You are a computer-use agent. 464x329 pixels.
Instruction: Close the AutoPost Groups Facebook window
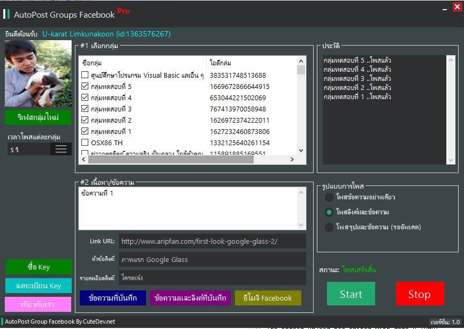pos(457,7)
